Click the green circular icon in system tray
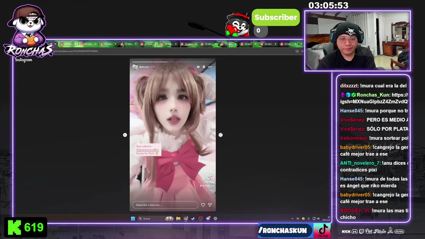425x239 pixels. pyautogui.click(x=303, y=218)
